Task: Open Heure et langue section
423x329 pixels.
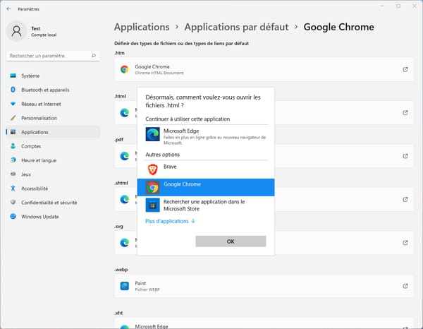Action: tap(53, 160)
